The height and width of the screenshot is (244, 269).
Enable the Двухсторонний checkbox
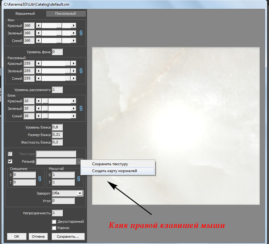pos(54,222)
